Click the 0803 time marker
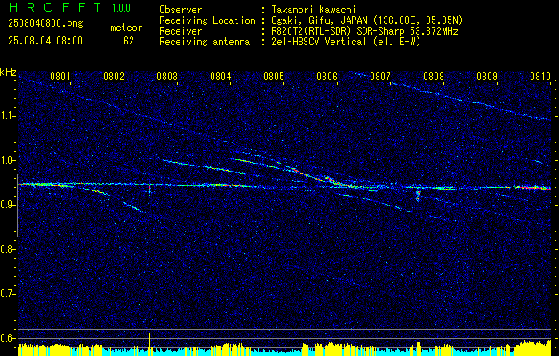The width and height of the screenshot is (559, 356). 167,76
